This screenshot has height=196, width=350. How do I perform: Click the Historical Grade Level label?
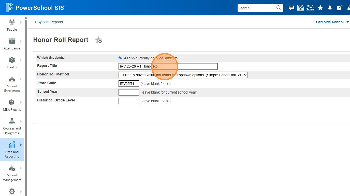[x=56, y=100]
